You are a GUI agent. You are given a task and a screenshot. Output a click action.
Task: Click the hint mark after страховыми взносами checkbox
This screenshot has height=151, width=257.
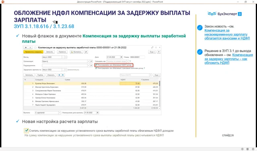144,68
